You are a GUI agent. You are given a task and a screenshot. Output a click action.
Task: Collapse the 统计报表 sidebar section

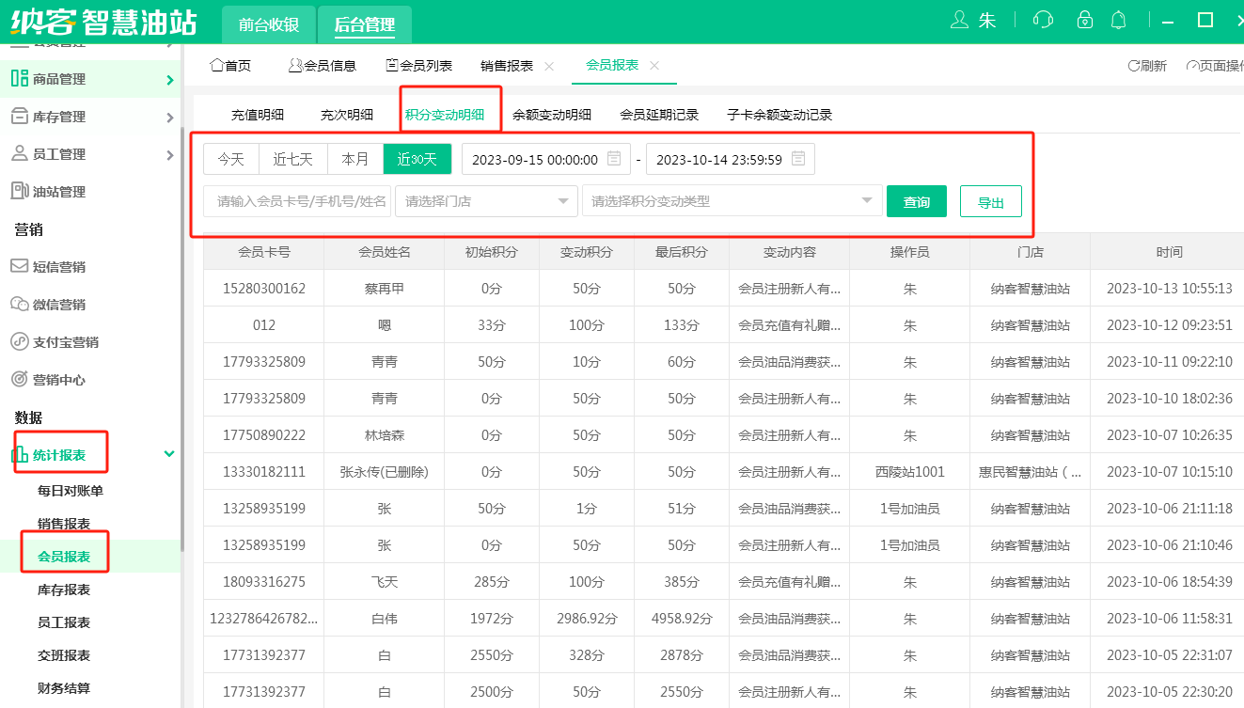169,454
